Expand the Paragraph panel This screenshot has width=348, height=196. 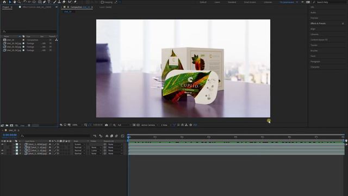tap(315, 62)
